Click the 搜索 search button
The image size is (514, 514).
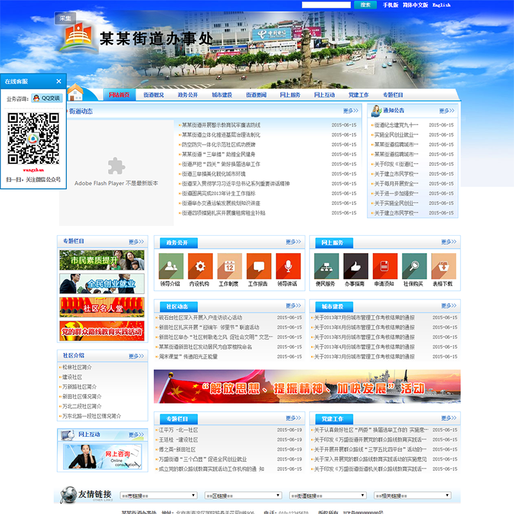coord(365,5)
